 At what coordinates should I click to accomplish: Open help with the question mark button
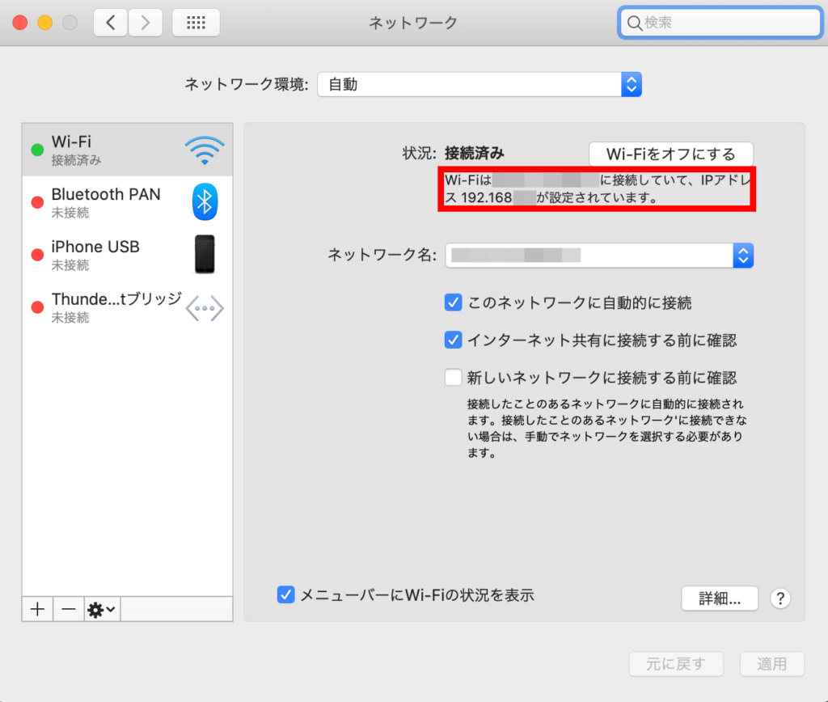click(x=780, y=598)
